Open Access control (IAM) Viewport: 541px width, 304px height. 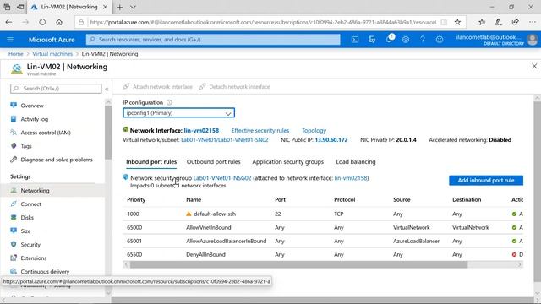(46, 133)
